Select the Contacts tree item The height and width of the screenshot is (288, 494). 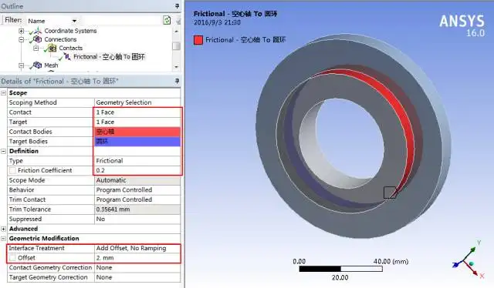(x=70, y=48)
